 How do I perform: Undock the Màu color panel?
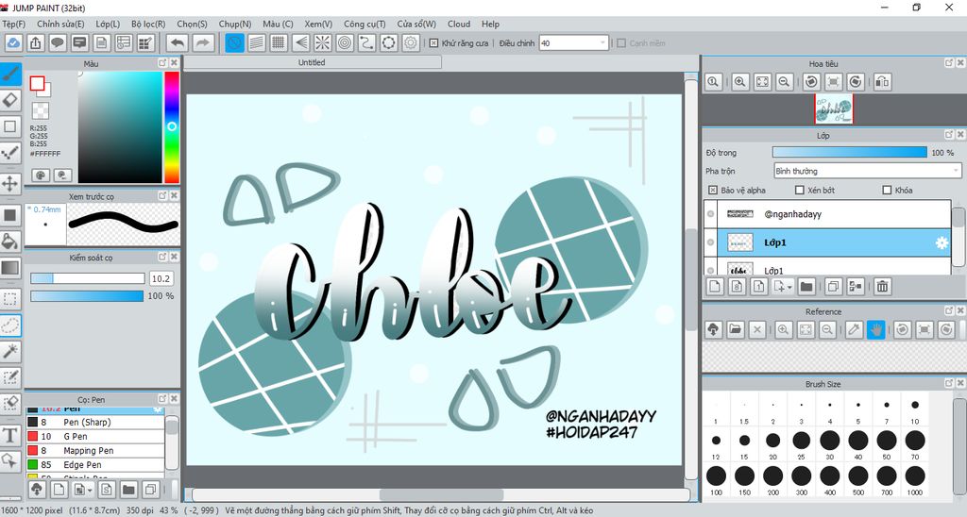pos(162,63)
